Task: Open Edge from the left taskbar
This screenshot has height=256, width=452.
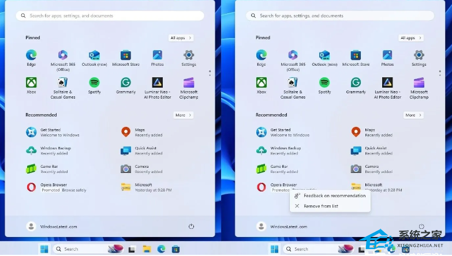Action: 161,249
